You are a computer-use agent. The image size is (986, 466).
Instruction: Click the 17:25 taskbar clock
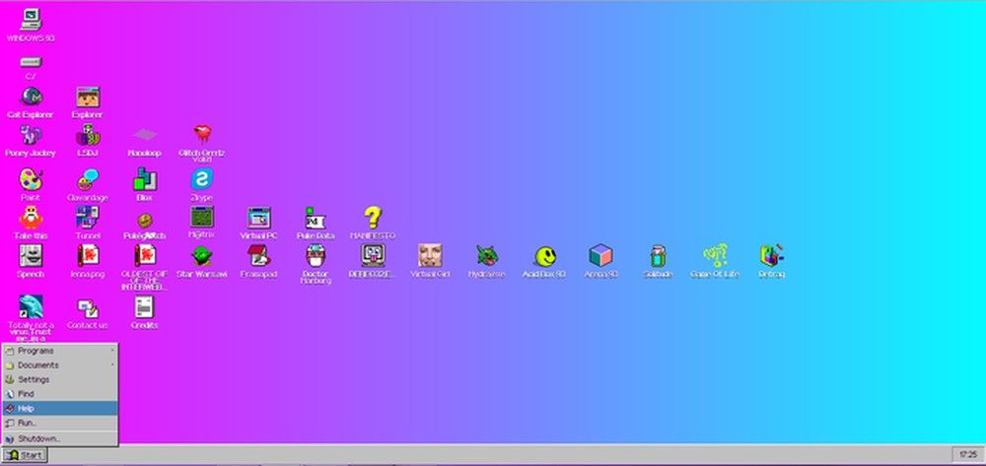coord(968,455)
